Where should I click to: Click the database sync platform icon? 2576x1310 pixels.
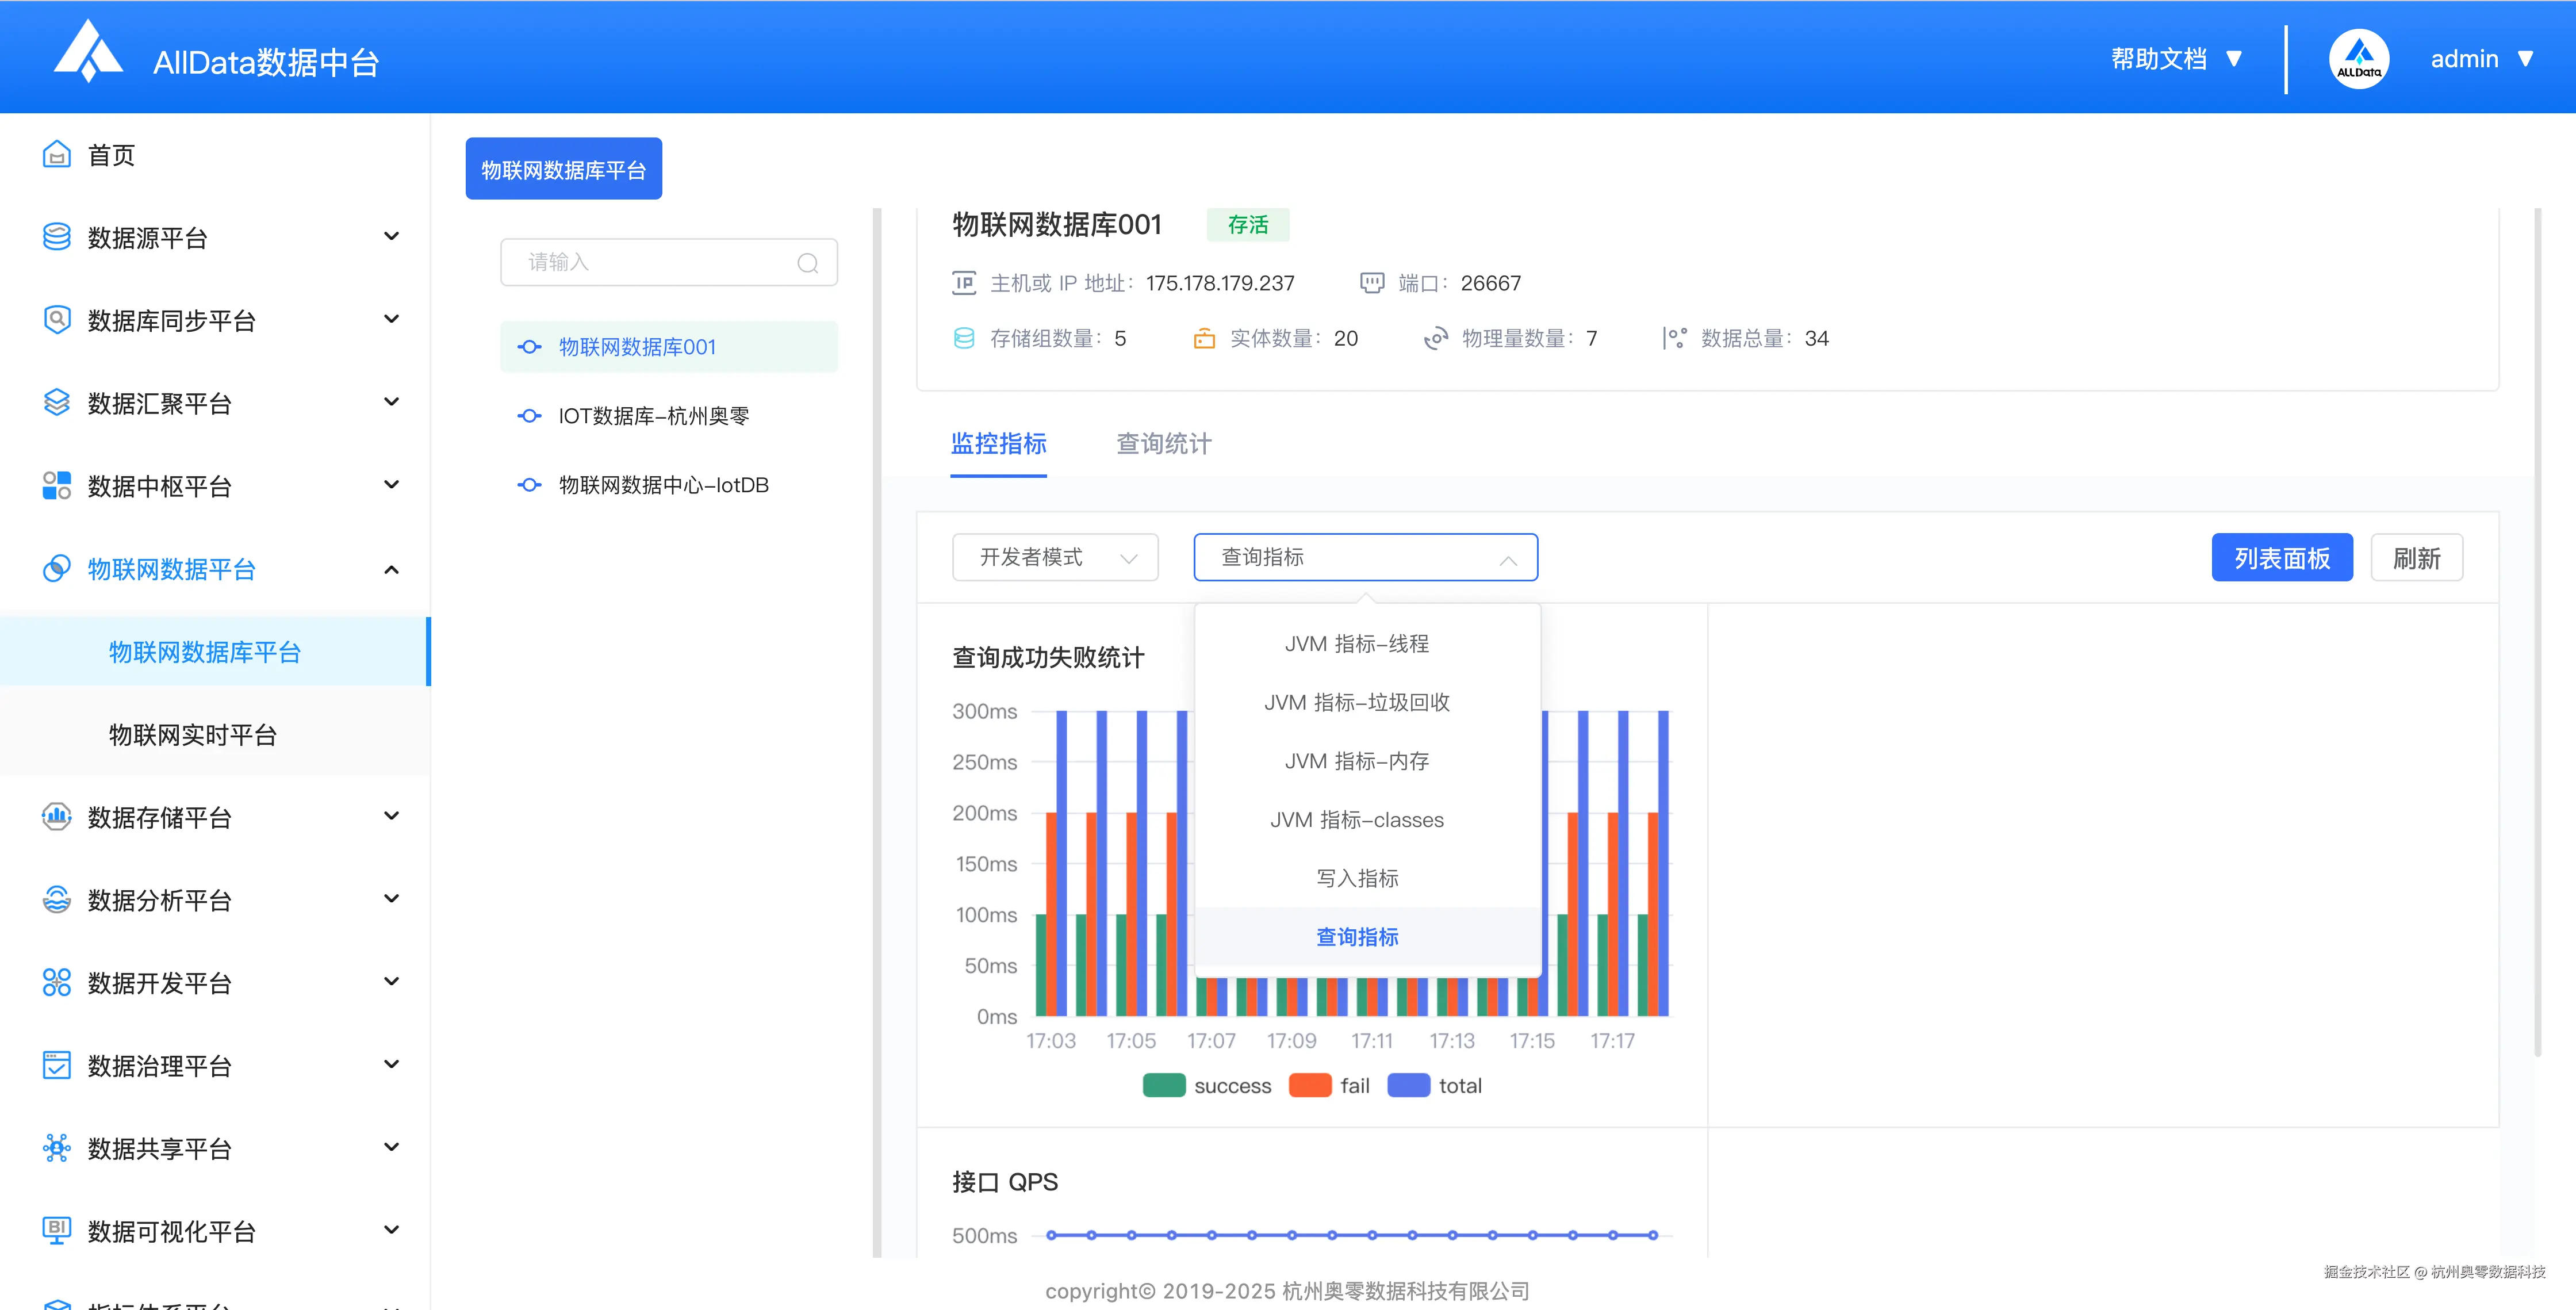click(x=57, y=320)
